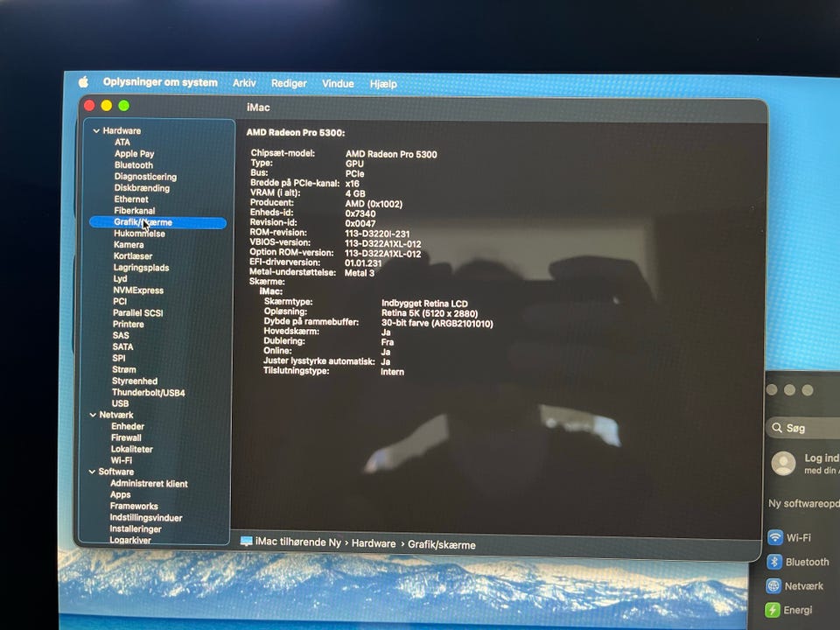The width and height of the screenshot is (840, 630).
Task: Click Grafik/skærme in the path bar
Action: 441,545
